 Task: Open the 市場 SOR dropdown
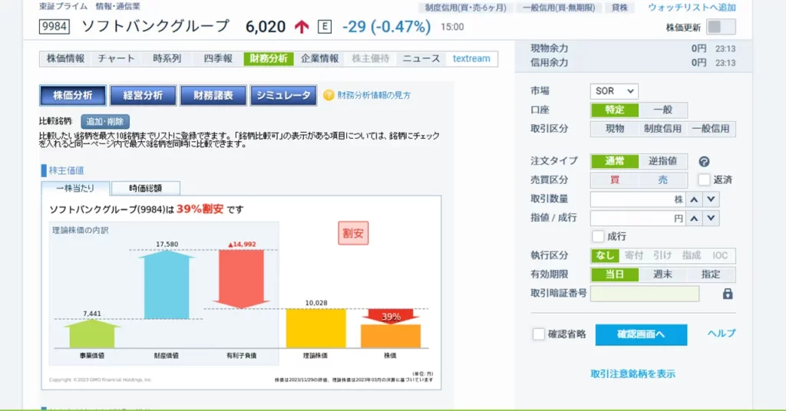[614, 91]
